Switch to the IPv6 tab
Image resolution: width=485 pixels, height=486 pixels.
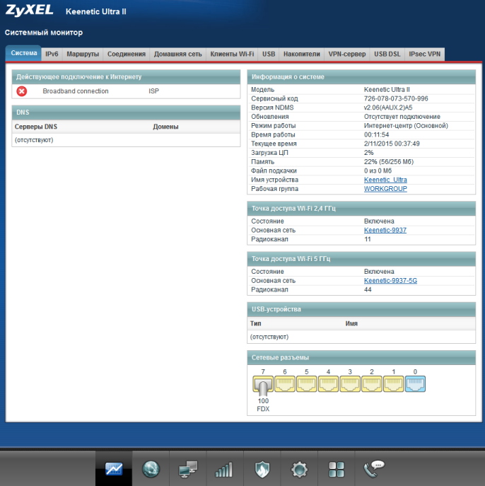(x=52, y=54)
